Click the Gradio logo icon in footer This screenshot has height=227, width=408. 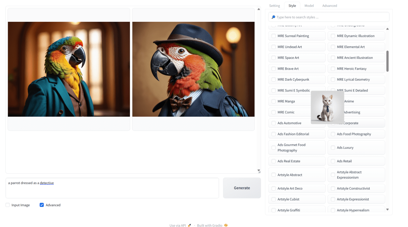click(226, 225)
